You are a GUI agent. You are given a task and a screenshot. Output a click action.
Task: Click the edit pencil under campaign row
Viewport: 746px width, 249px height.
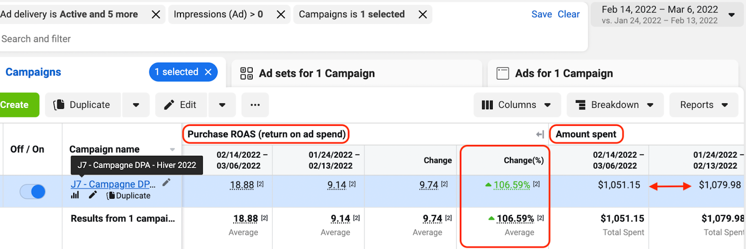point(93,195)
